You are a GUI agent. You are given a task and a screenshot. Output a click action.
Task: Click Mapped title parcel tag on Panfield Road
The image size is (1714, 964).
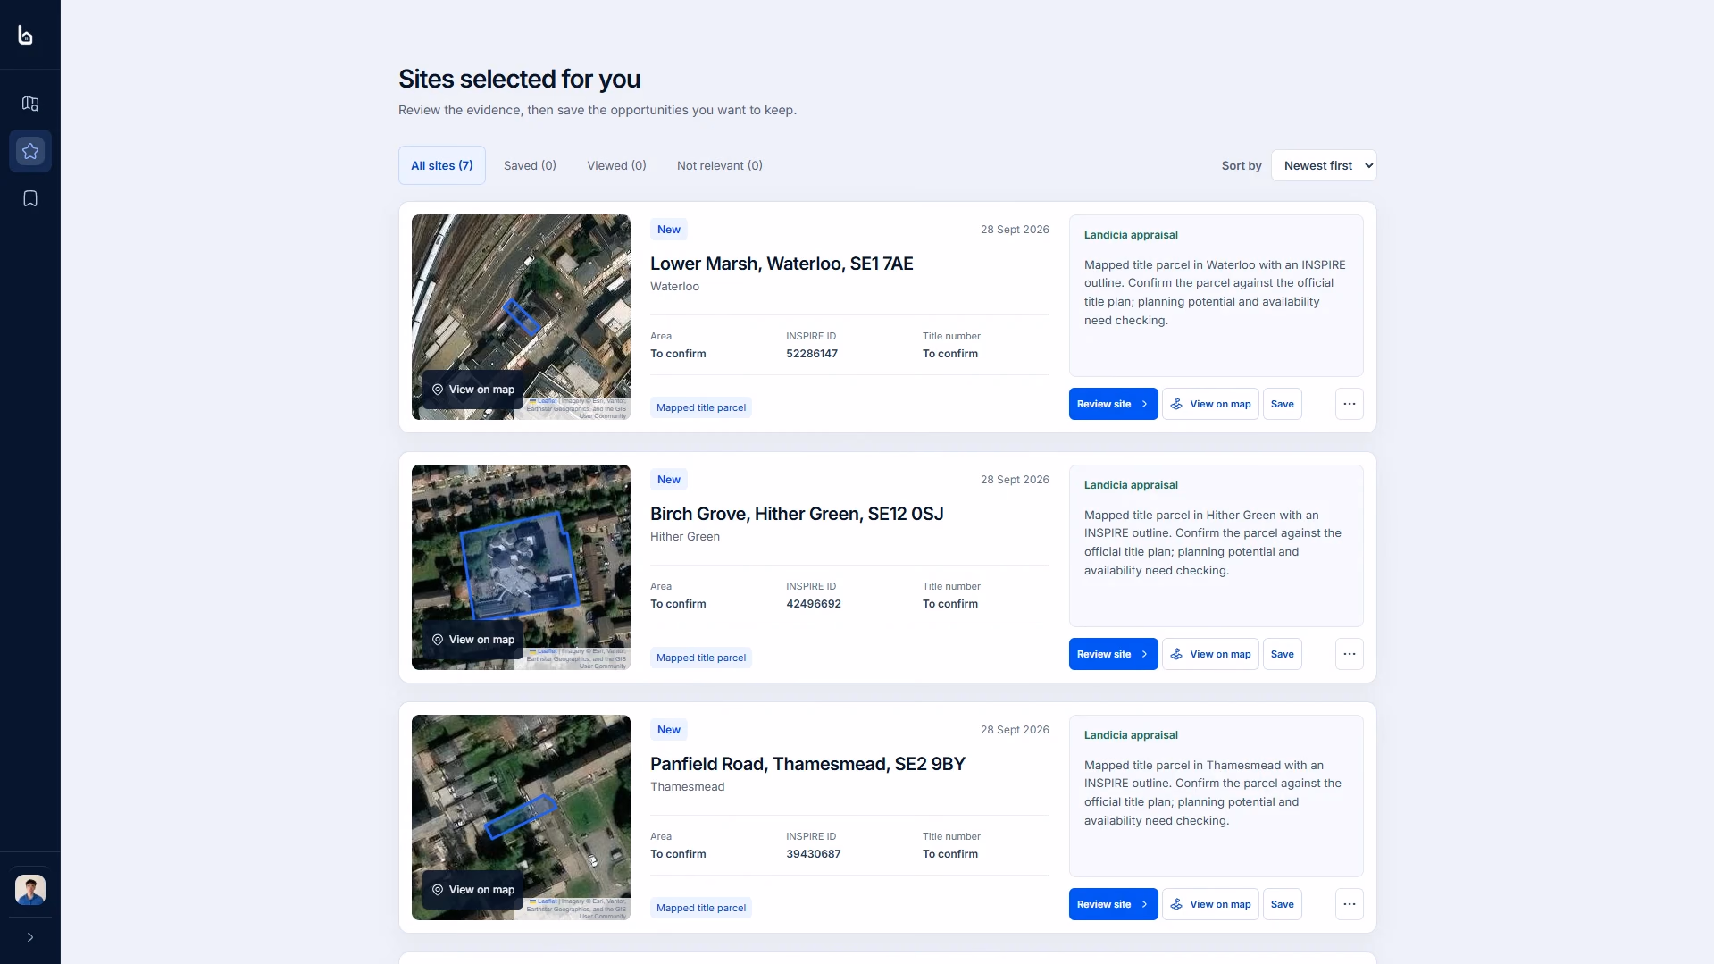701,908
